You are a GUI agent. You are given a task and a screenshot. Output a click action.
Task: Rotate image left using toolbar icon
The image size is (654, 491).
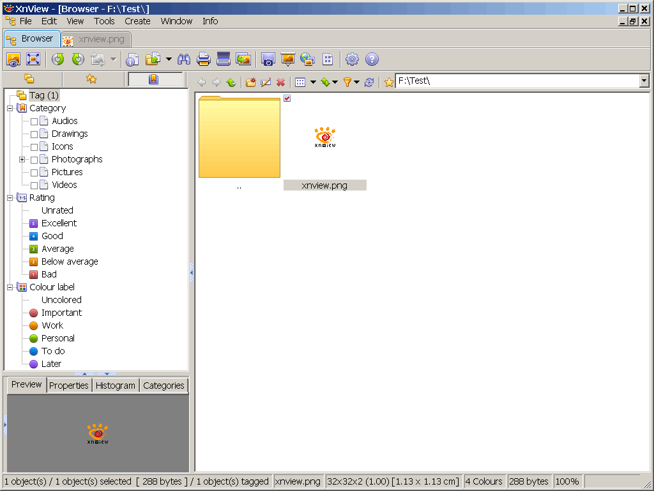pos(58,59)
